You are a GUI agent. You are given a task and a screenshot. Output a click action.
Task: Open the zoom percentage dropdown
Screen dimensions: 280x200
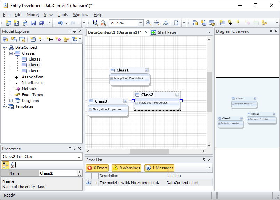coord(141,23)
